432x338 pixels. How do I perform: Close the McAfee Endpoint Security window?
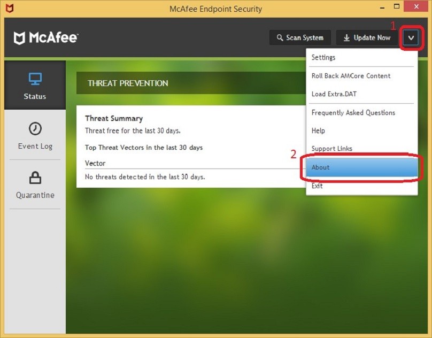click(416, 6)
